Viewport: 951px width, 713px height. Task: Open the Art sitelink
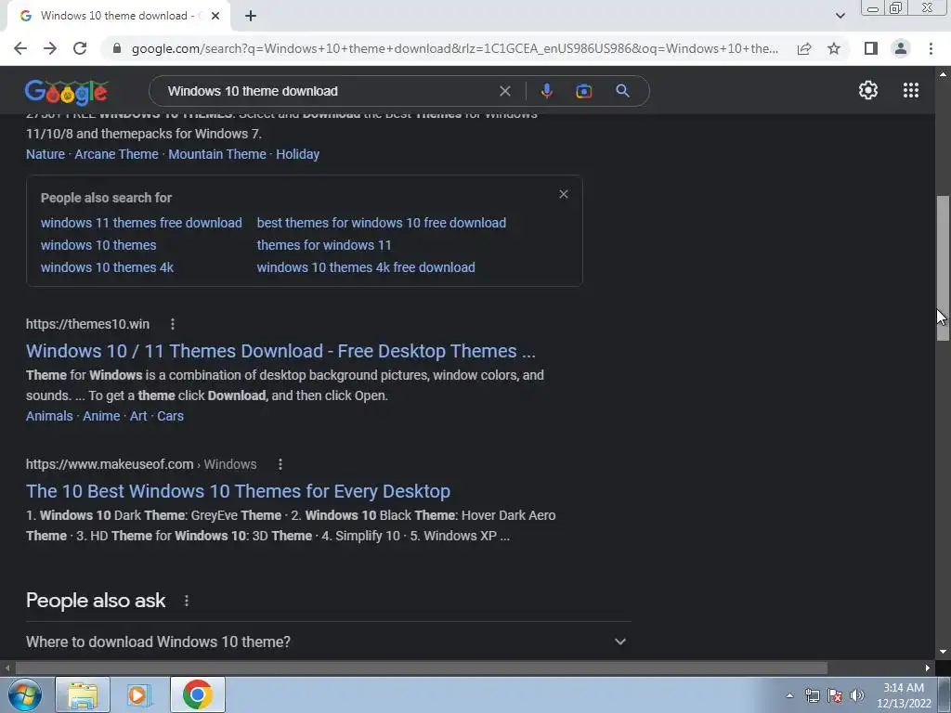[x=138, y=416]
